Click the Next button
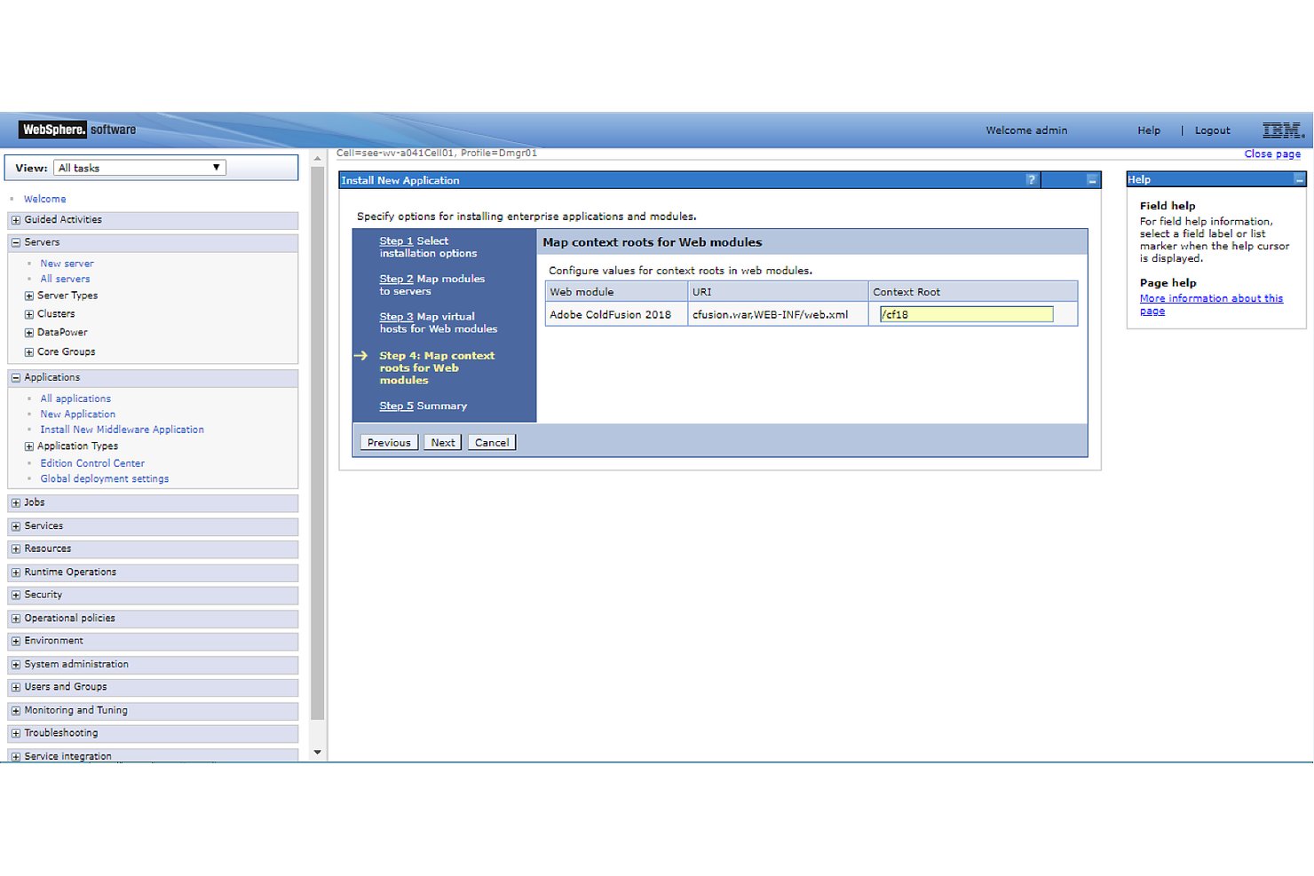 coord(443,442)
